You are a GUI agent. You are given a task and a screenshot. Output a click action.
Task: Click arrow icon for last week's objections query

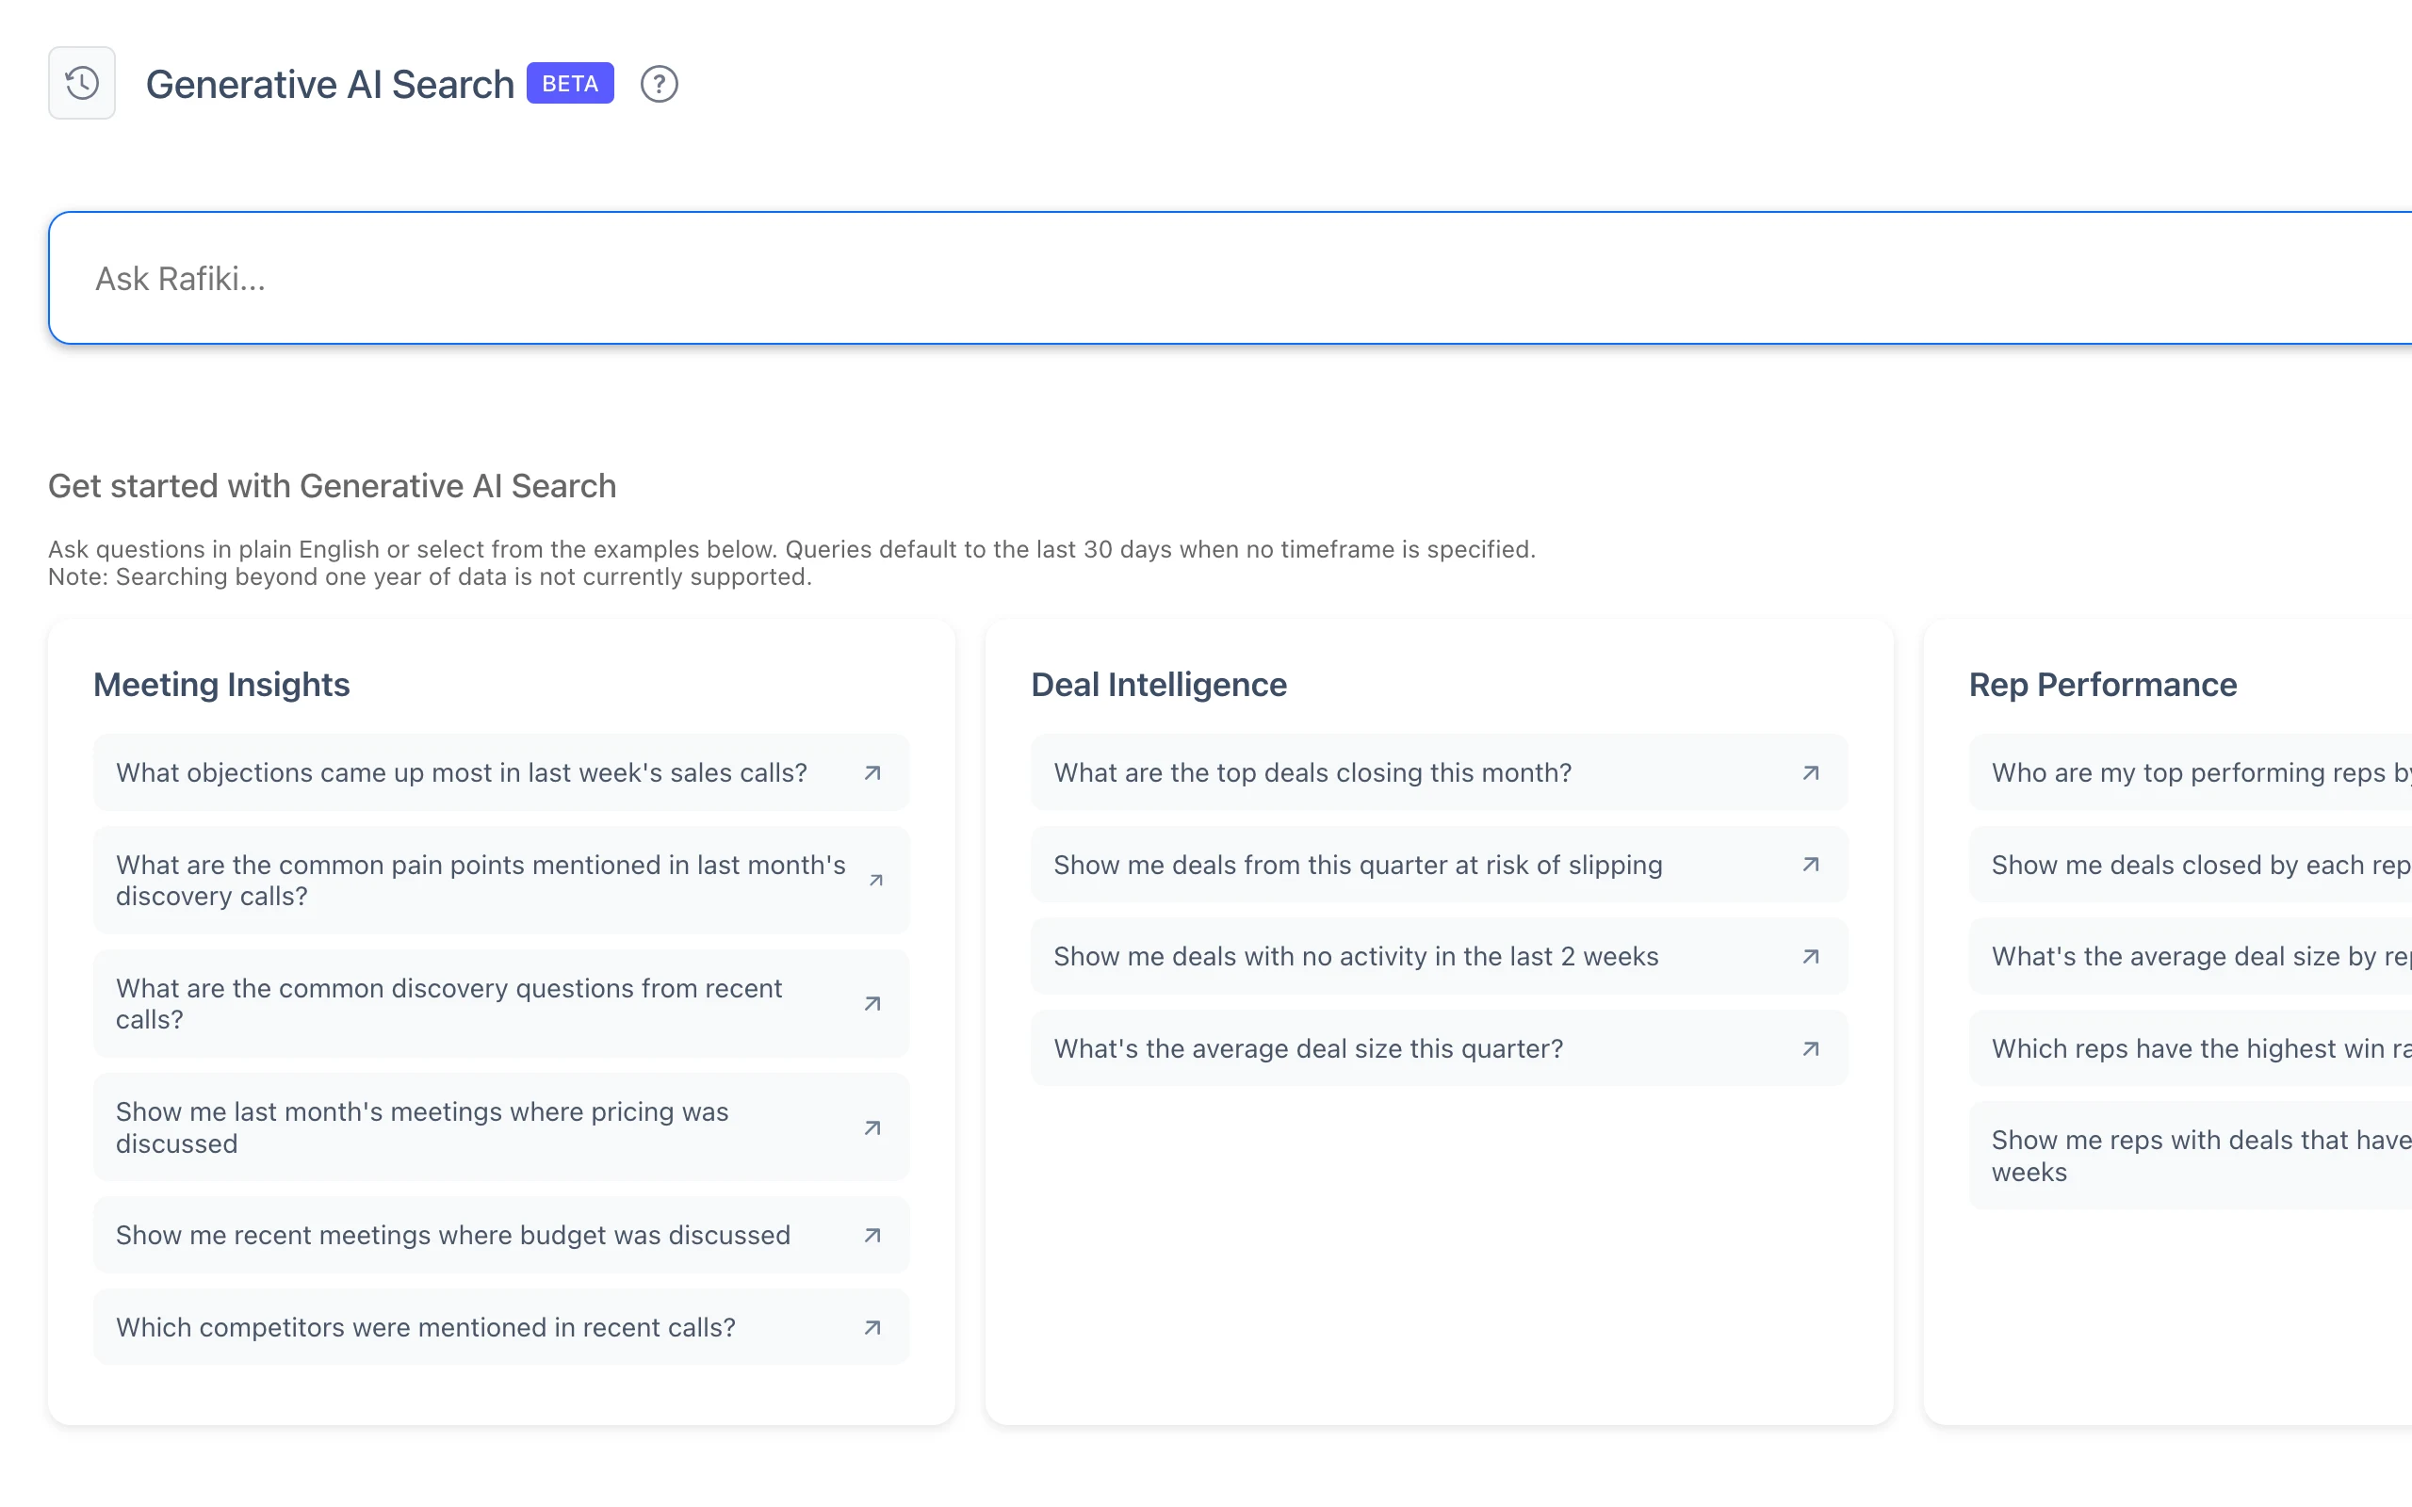(872, 772)
